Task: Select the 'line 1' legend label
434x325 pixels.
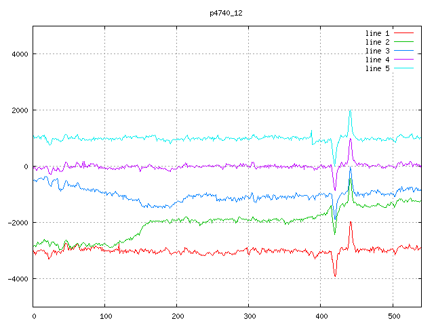Action: pyautogui.click(x=377, y=33)
